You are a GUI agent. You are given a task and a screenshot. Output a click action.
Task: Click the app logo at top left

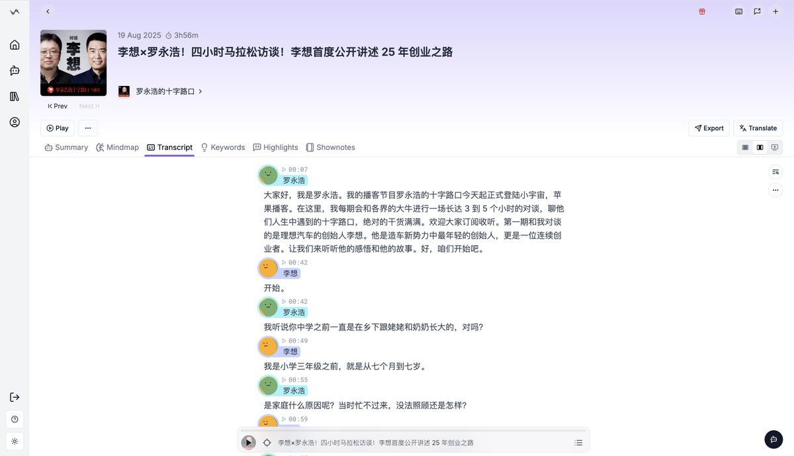pyautogui.click(x=15, y=12)
